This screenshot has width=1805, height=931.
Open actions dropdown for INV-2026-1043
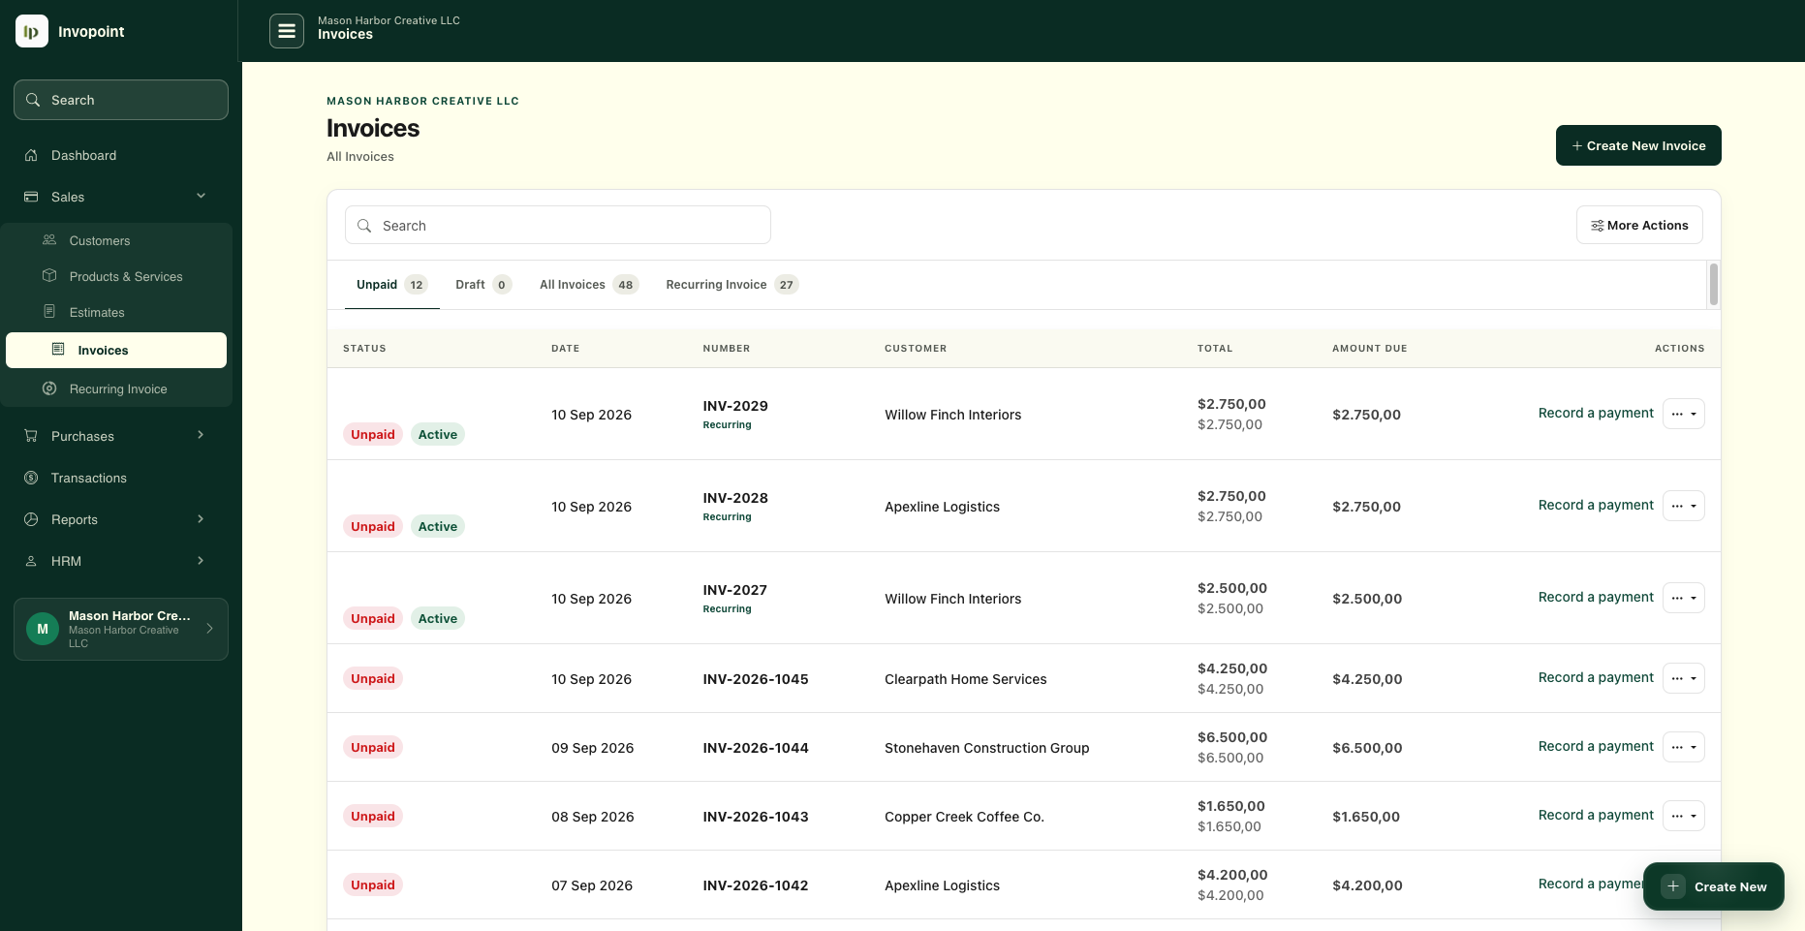1684,816
